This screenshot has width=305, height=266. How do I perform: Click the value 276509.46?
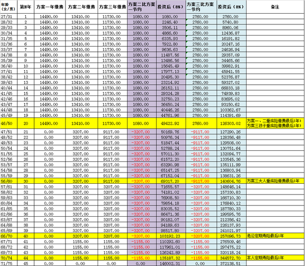(231, 241)
